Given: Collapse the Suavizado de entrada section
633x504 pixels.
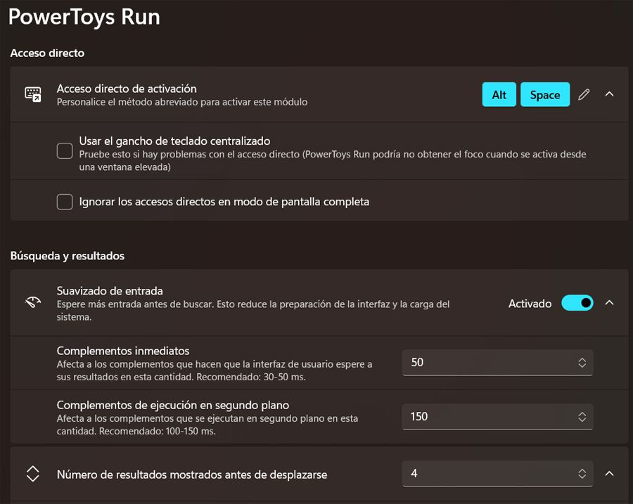Looking at the screenshot, I should pos(610,303).
